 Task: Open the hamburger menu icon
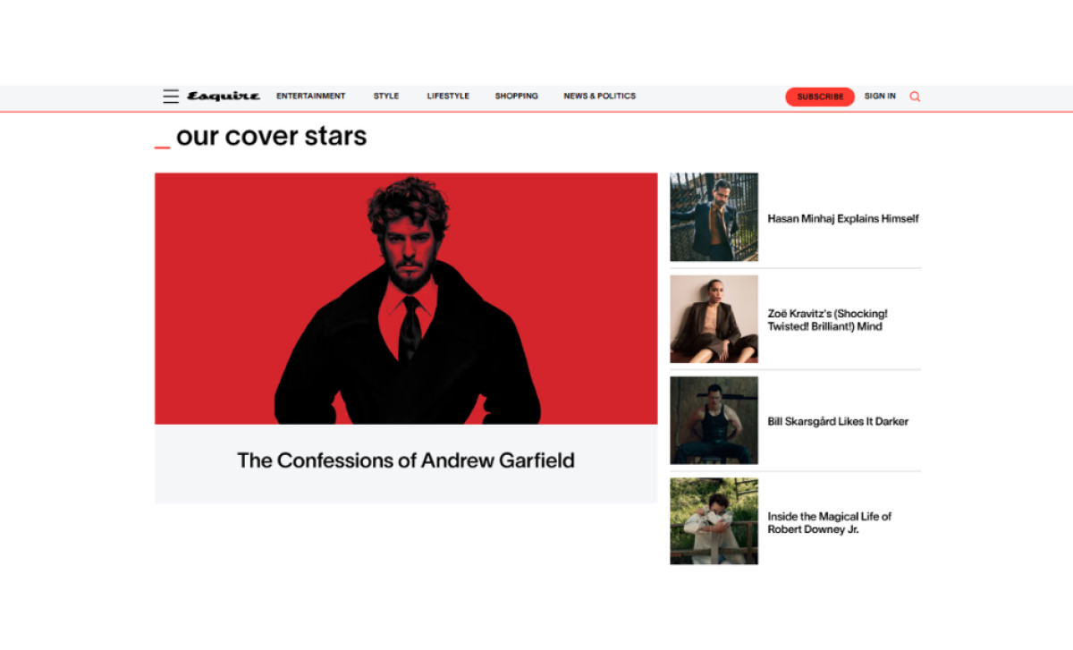[x=171, y=97]
